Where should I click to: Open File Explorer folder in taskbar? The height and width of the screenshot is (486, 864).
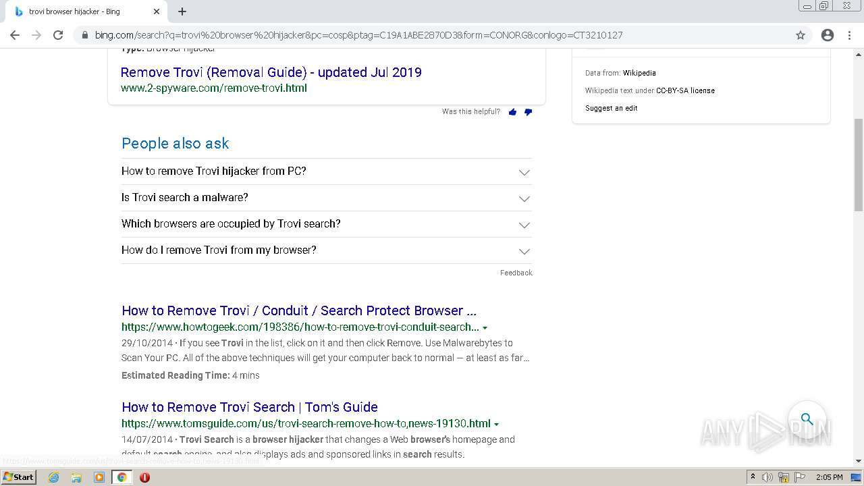pos(76,477)
